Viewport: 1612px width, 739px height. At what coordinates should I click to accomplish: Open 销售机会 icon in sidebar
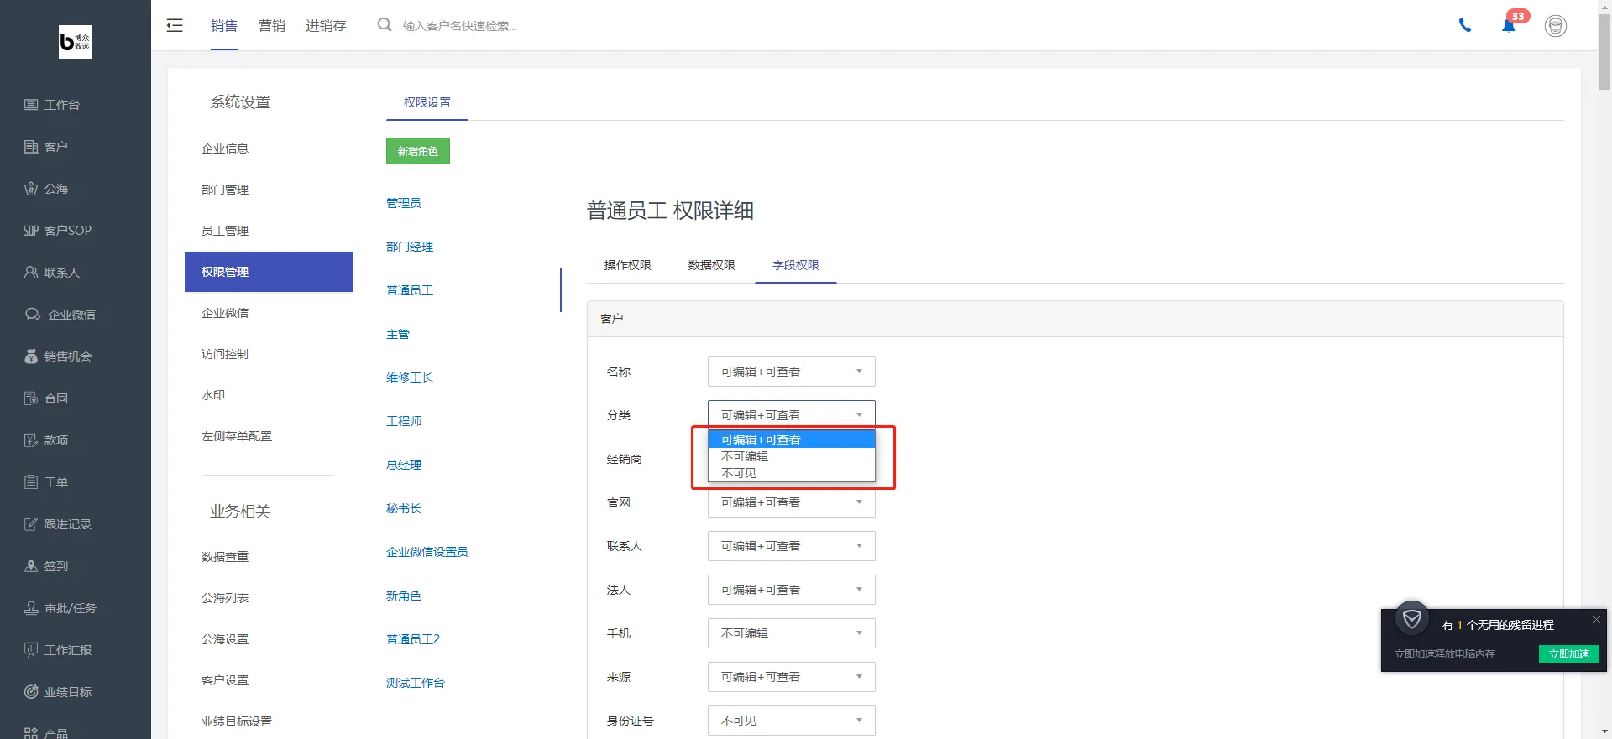31,356
